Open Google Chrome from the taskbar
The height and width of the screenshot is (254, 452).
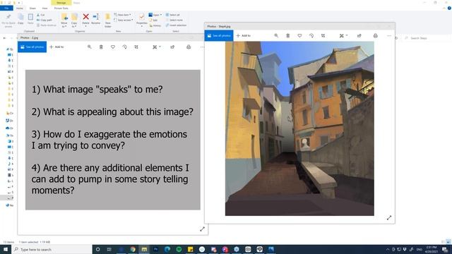(x=133, y=249)
